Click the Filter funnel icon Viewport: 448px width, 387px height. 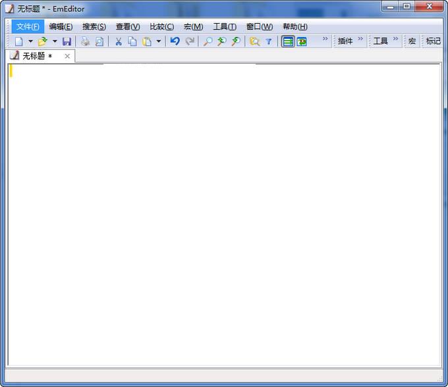pyautogui.click(x=268, y=41)
